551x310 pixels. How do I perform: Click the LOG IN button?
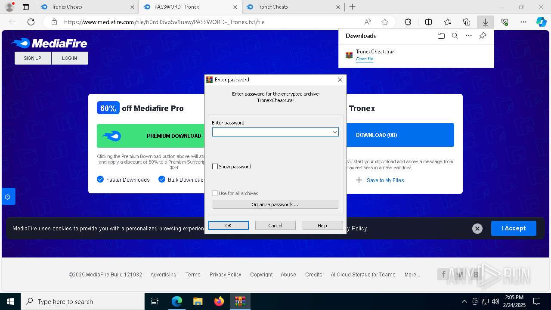(70, 58)
